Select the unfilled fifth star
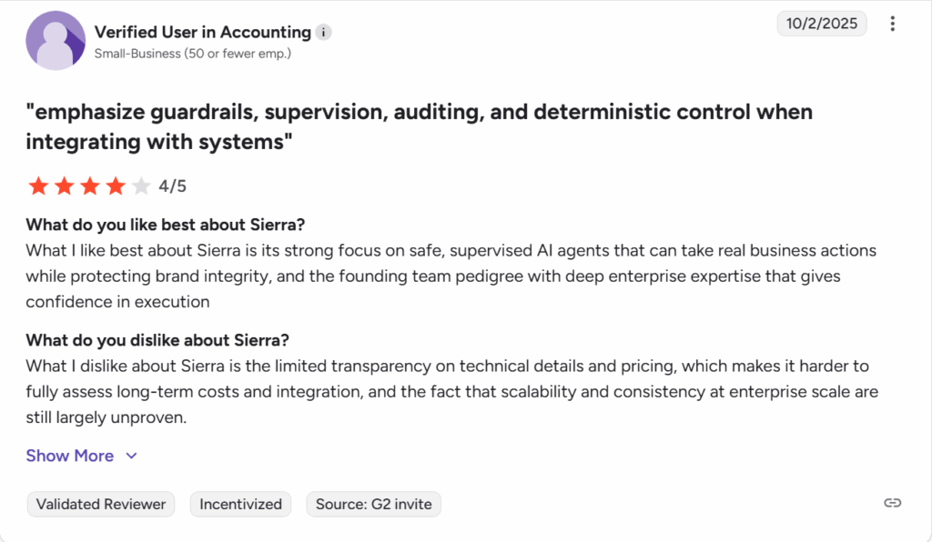This screenshot has height=542, width=932. tap(141, 186)
